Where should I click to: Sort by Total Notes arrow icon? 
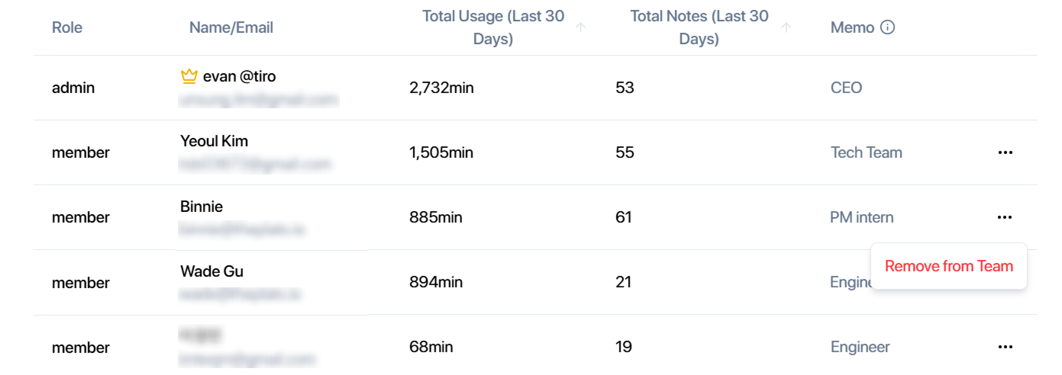pos(786,27)
